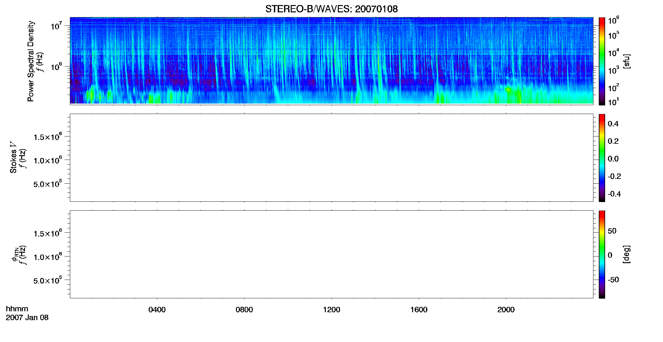Click the phi RTN axis label
Viewport: 663px width, 342px height.
(14, 254)
